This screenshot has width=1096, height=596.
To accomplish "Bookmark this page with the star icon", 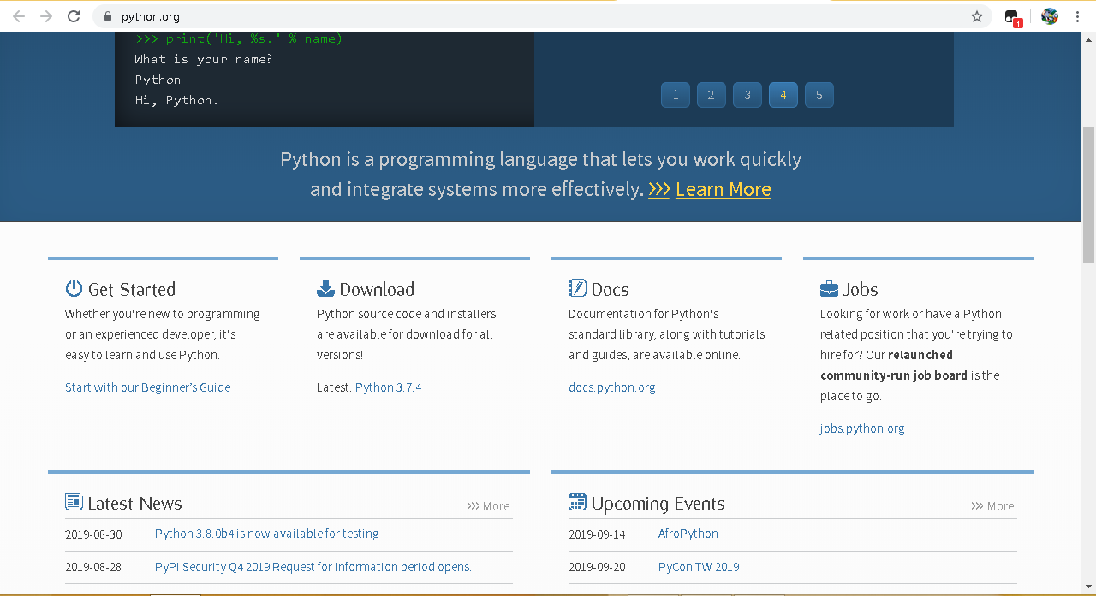I will tap(977, 16).
